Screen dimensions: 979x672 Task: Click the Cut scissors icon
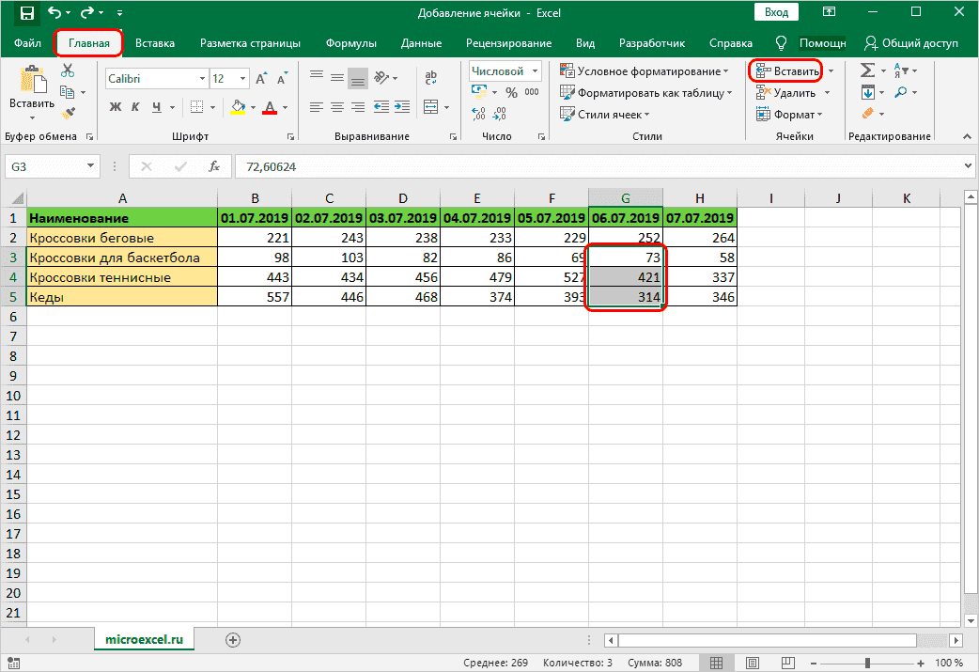point(68,71)
